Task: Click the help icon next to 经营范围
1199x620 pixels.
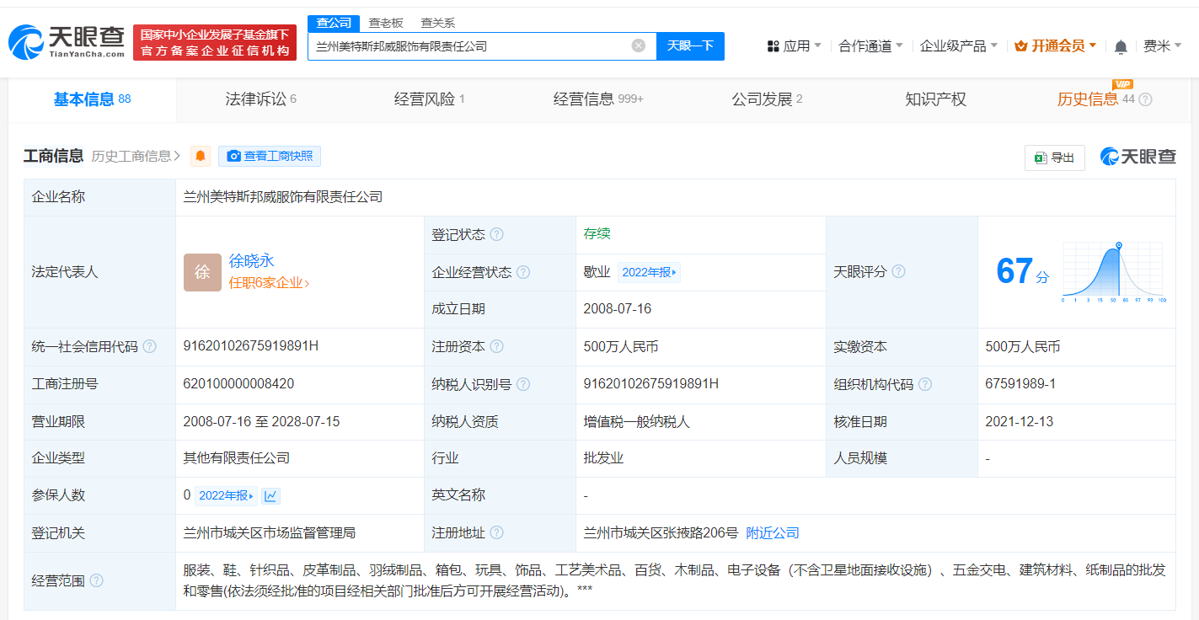Action: coord(99,580)
